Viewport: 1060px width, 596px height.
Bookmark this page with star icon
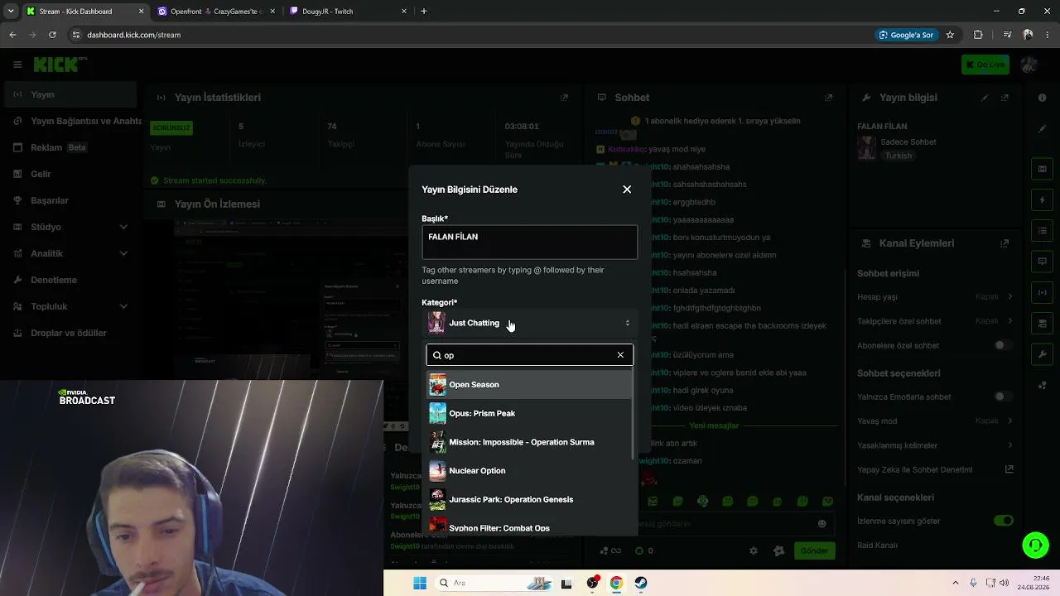point(950,35)
